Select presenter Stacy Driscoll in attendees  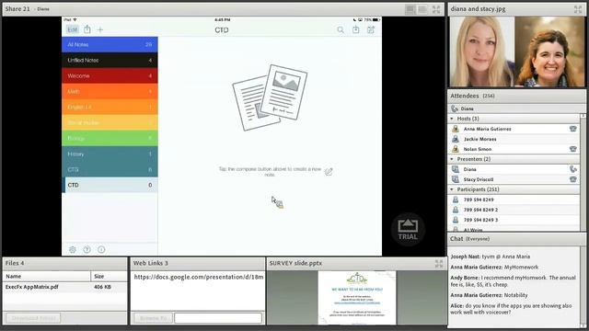click(x=514, y=179)
